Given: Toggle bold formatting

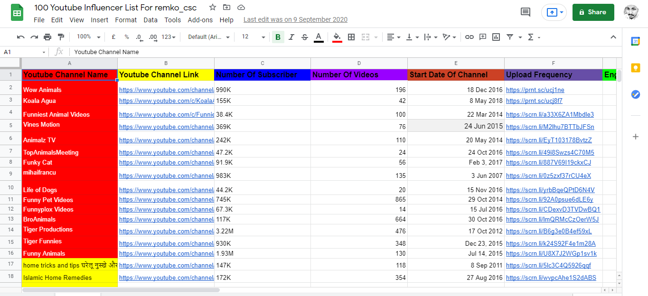Looking at the screenshot, I should [278, 37].
